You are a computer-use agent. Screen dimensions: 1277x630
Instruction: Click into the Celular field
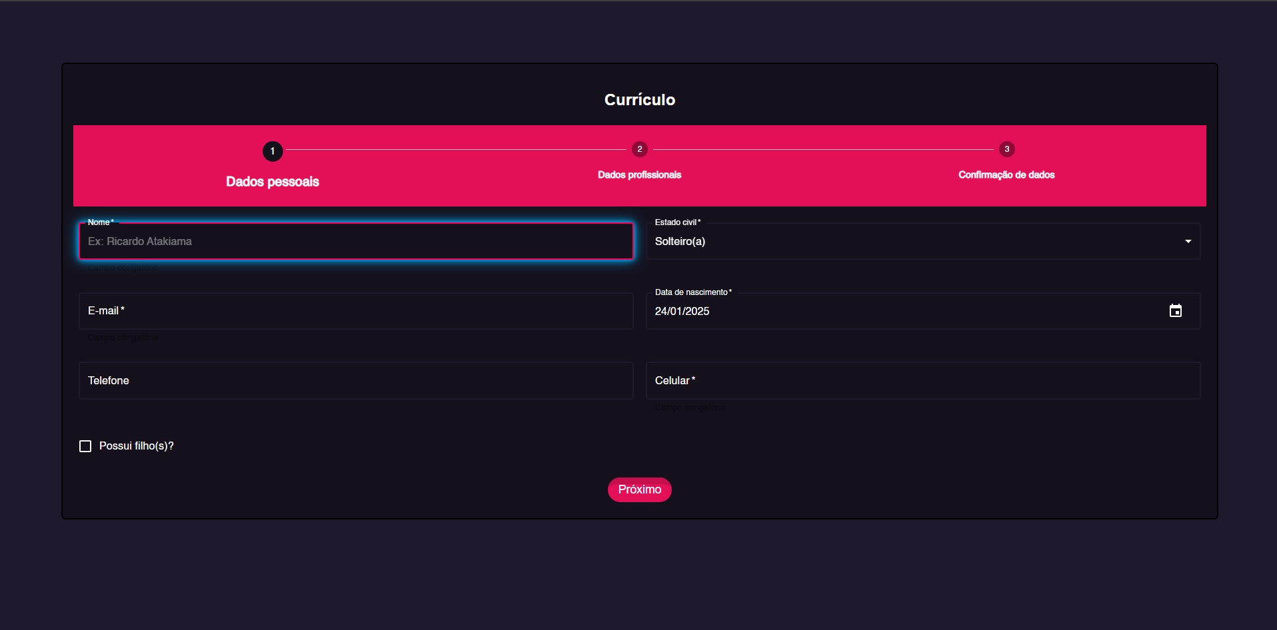(923, 381)
